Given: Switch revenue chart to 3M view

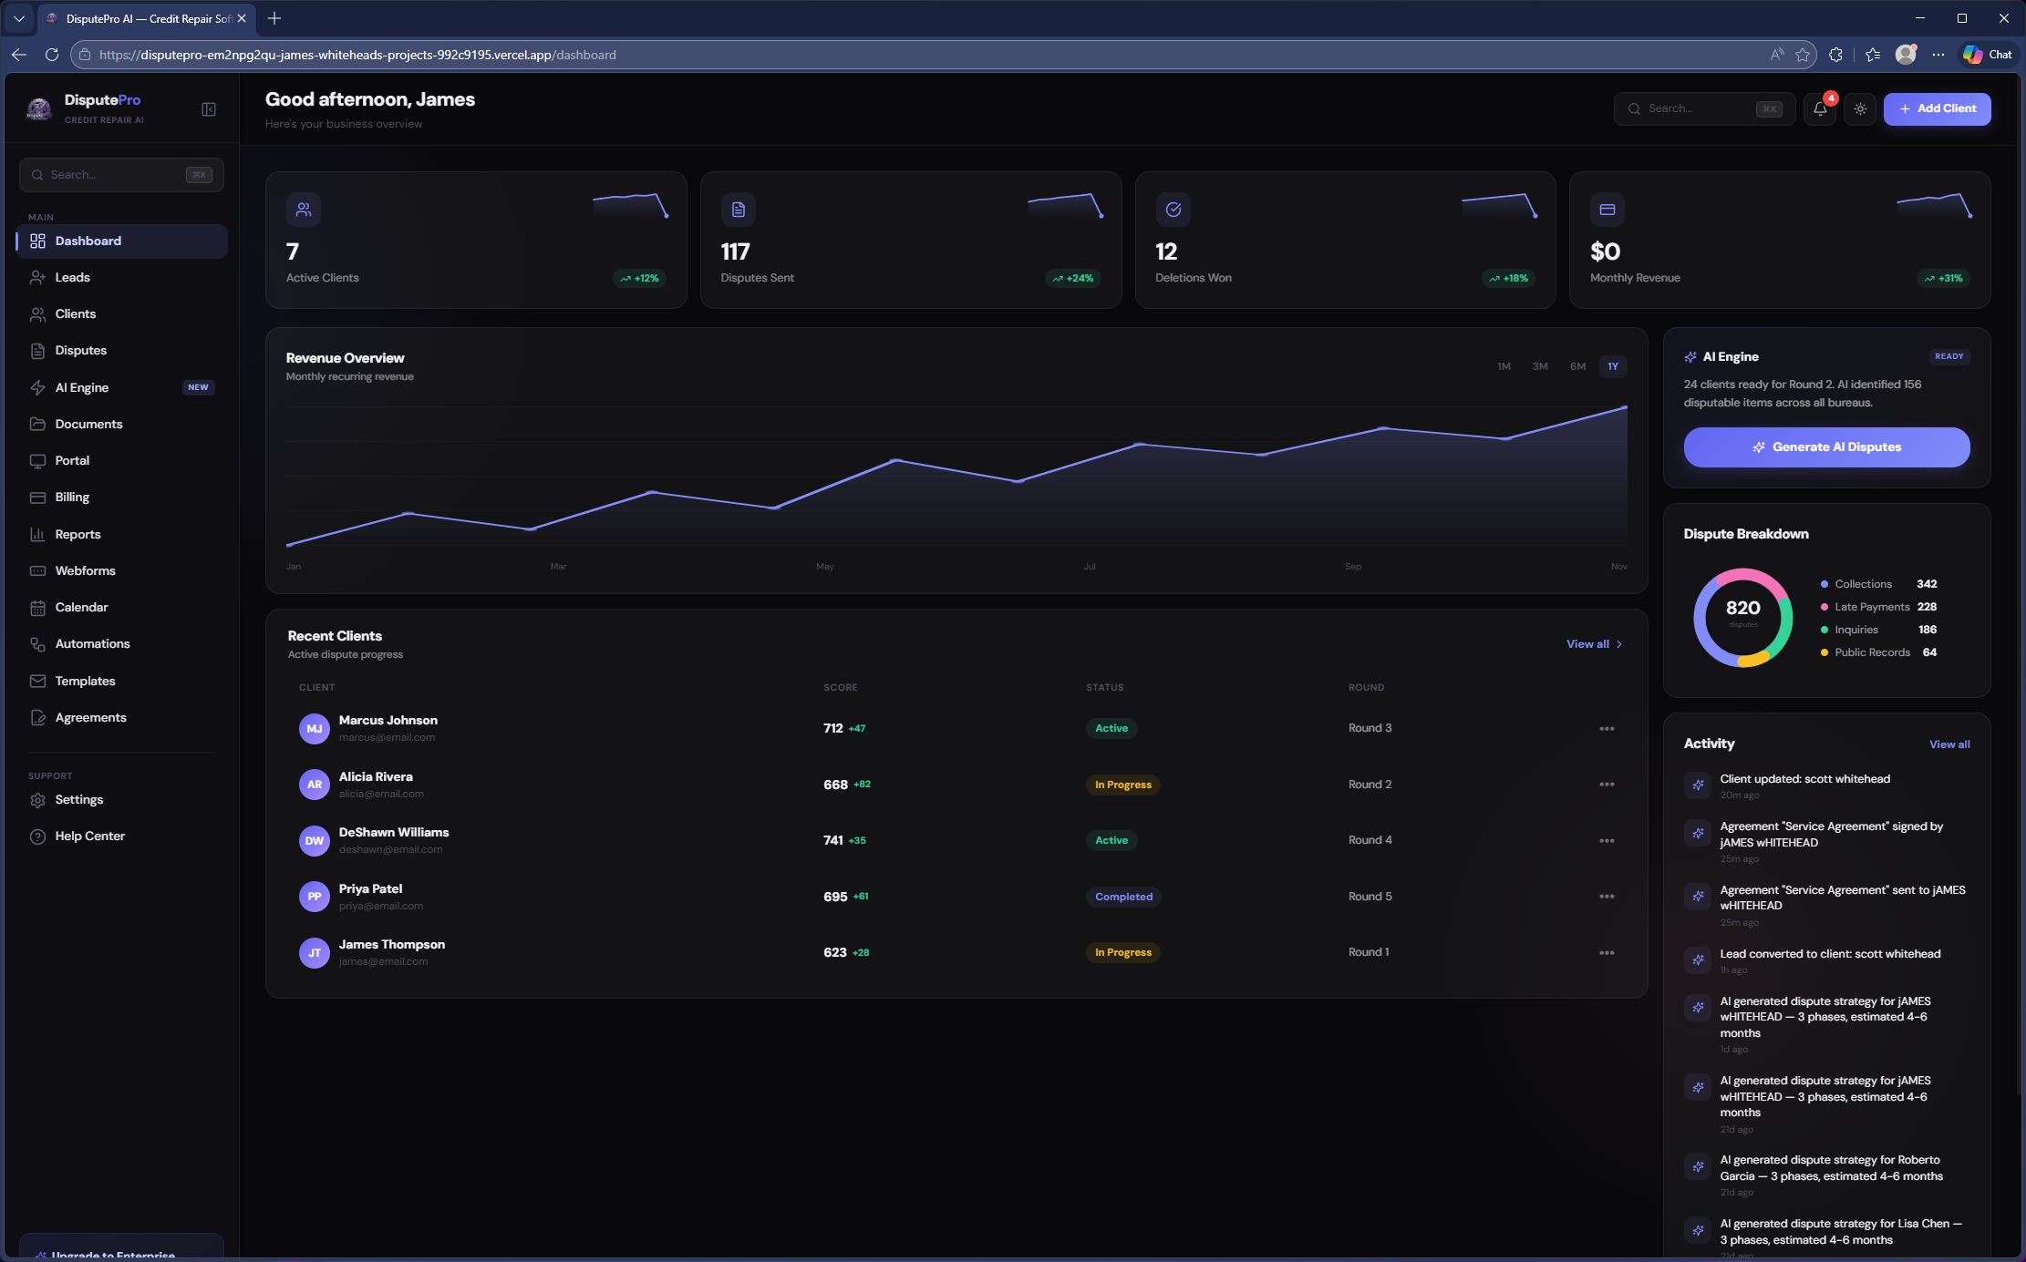Looking at the screenshot, I should tap(1540, 366).
